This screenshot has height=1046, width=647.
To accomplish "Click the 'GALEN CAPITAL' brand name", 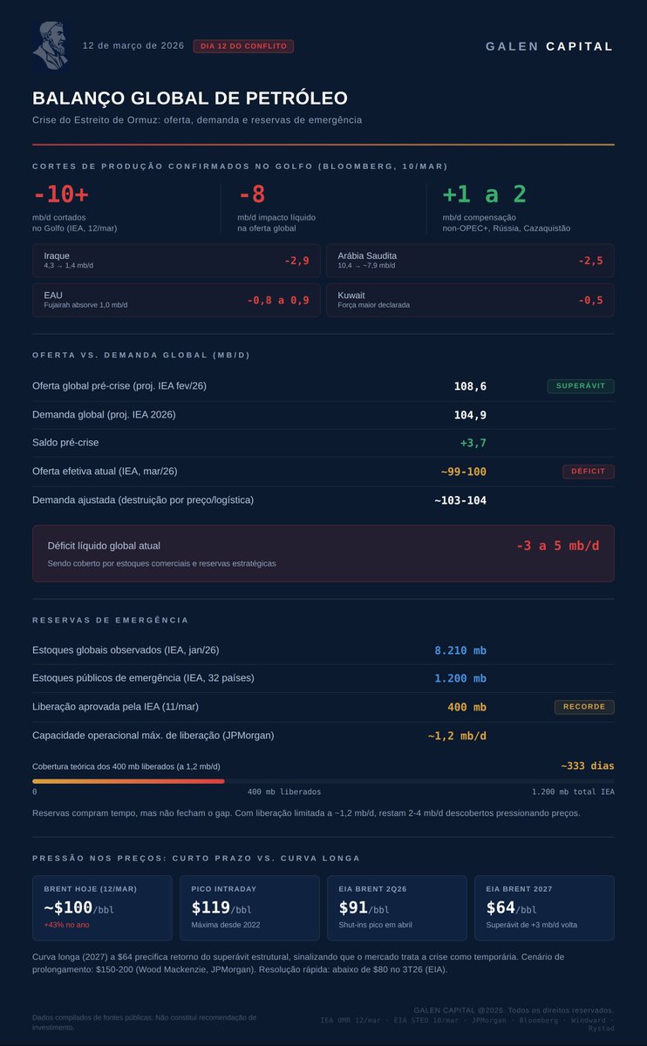I will [549, 46].
